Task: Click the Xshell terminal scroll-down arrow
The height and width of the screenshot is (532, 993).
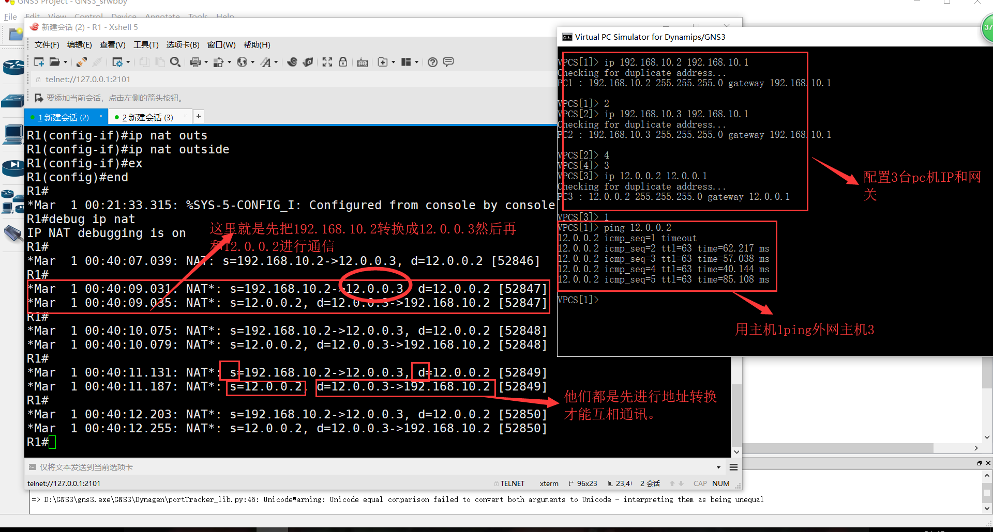Action: tap(736, 452)
